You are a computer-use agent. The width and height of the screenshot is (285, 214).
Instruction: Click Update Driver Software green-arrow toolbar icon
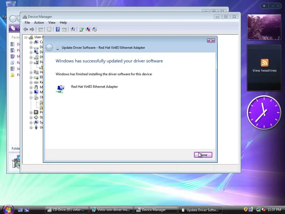pos(82,29)
